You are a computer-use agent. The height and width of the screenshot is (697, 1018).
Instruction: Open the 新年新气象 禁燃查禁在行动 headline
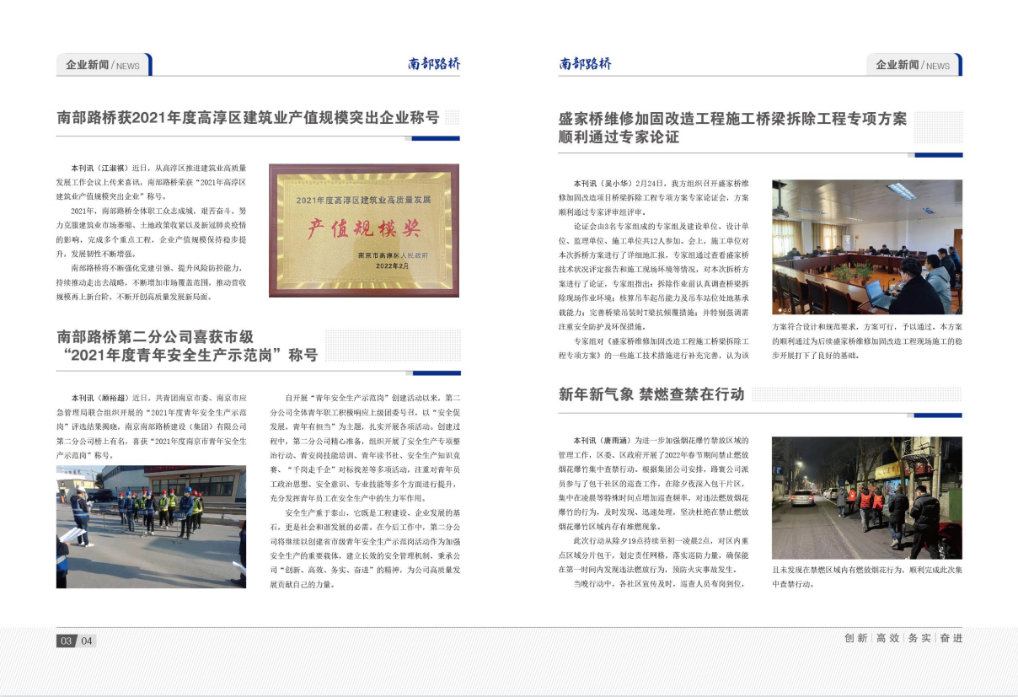[651, 394]
